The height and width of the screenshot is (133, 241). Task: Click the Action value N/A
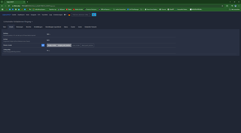coord(48,40)
